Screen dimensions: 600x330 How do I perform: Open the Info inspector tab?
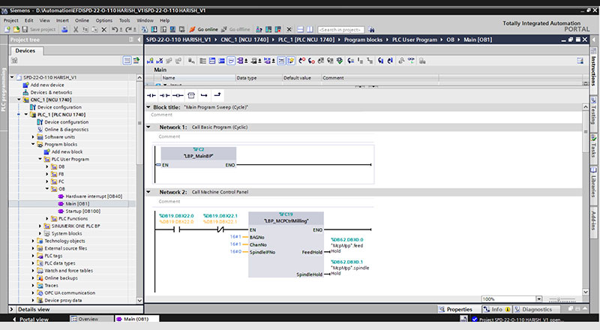click(496, 309)
